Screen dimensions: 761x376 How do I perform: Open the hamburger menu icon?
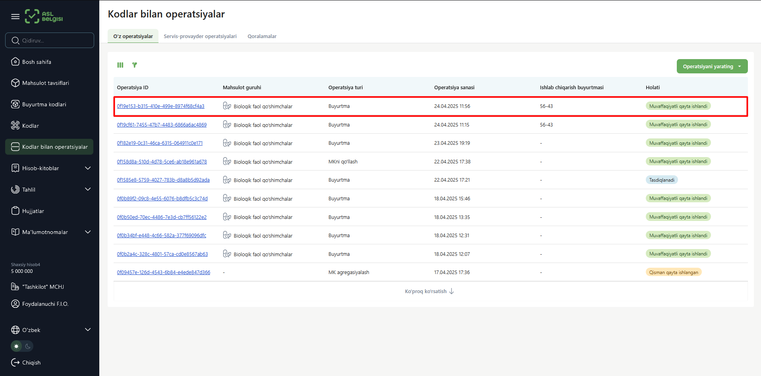pos(15,17)
